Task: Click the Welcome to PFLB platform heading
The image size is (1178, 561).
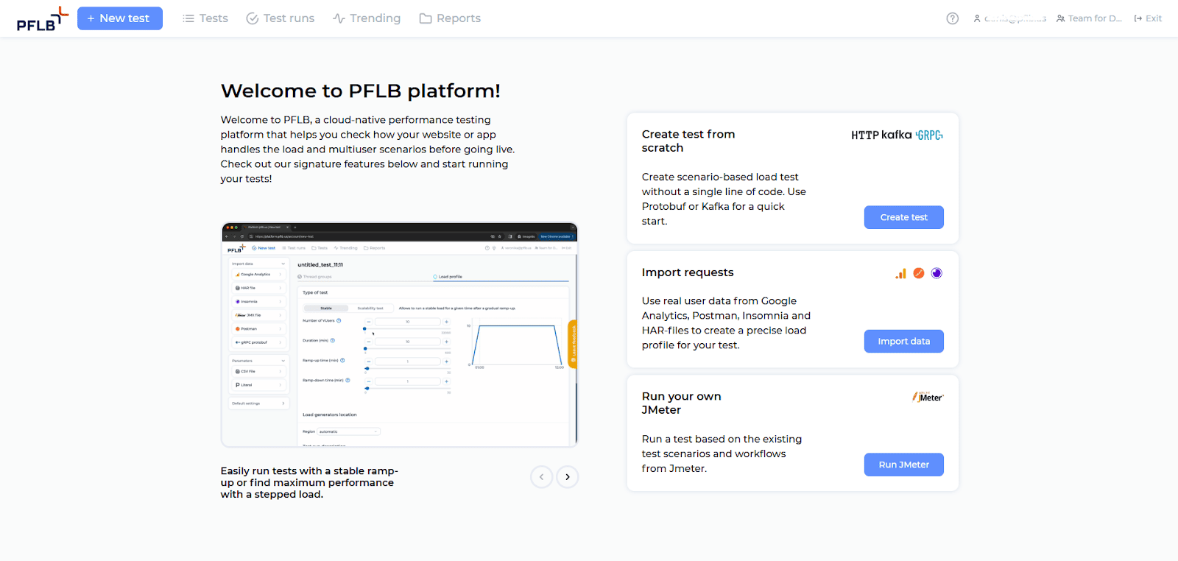Action: [x=361, y=91]
